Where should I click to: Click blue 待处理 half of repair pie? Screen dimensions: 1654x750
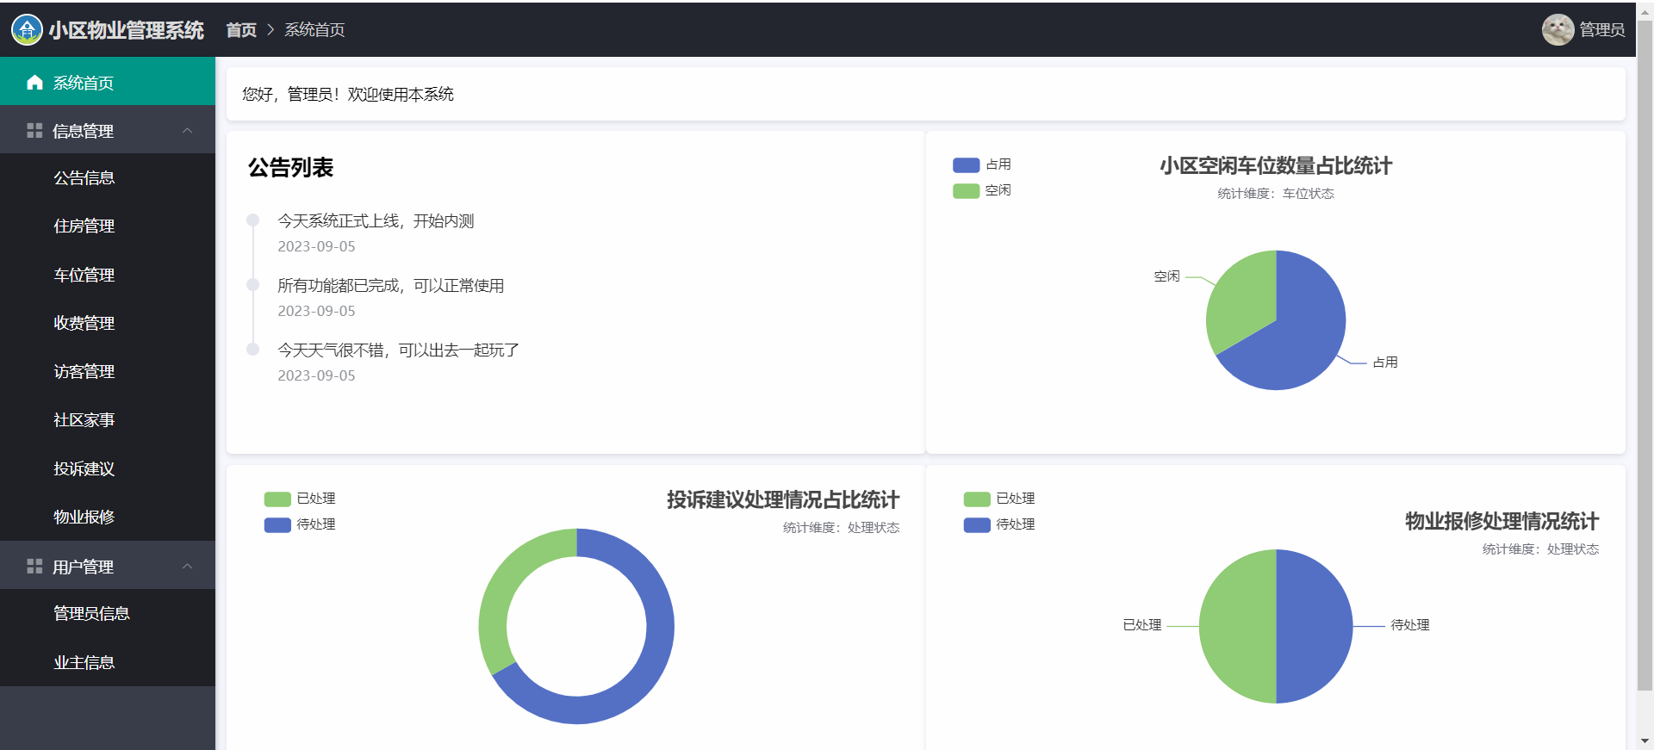click(1315, 626)
